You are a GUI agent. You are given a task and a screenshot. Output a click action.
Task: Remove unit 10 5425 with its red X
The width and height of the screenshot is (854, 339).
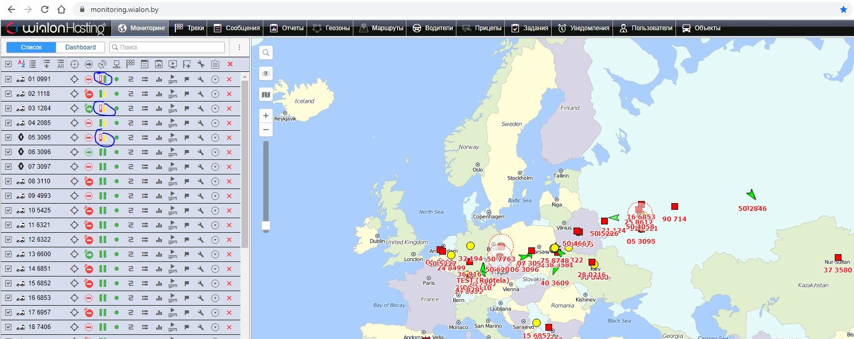[x=229, y=210]
